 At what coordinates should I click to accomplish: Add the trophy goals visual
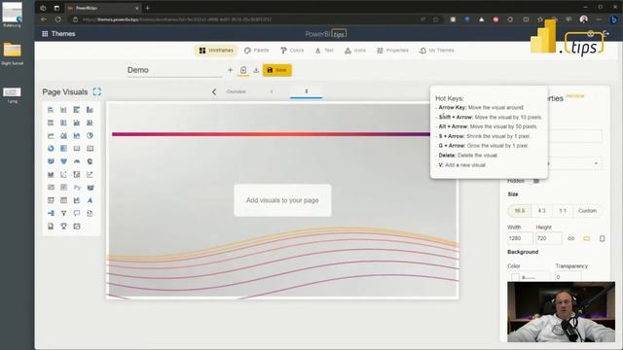pos(63,227)
